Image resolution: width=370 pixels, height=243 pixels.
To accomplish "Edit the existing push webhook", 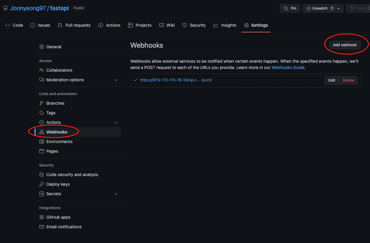I will click(x=332, y=80).
